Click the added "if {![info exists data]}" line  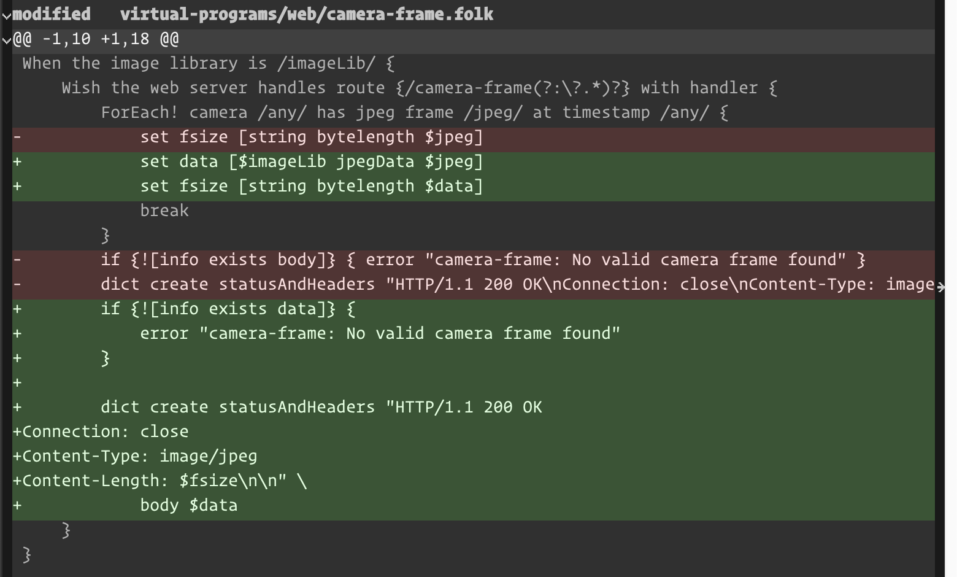(228, 309)
